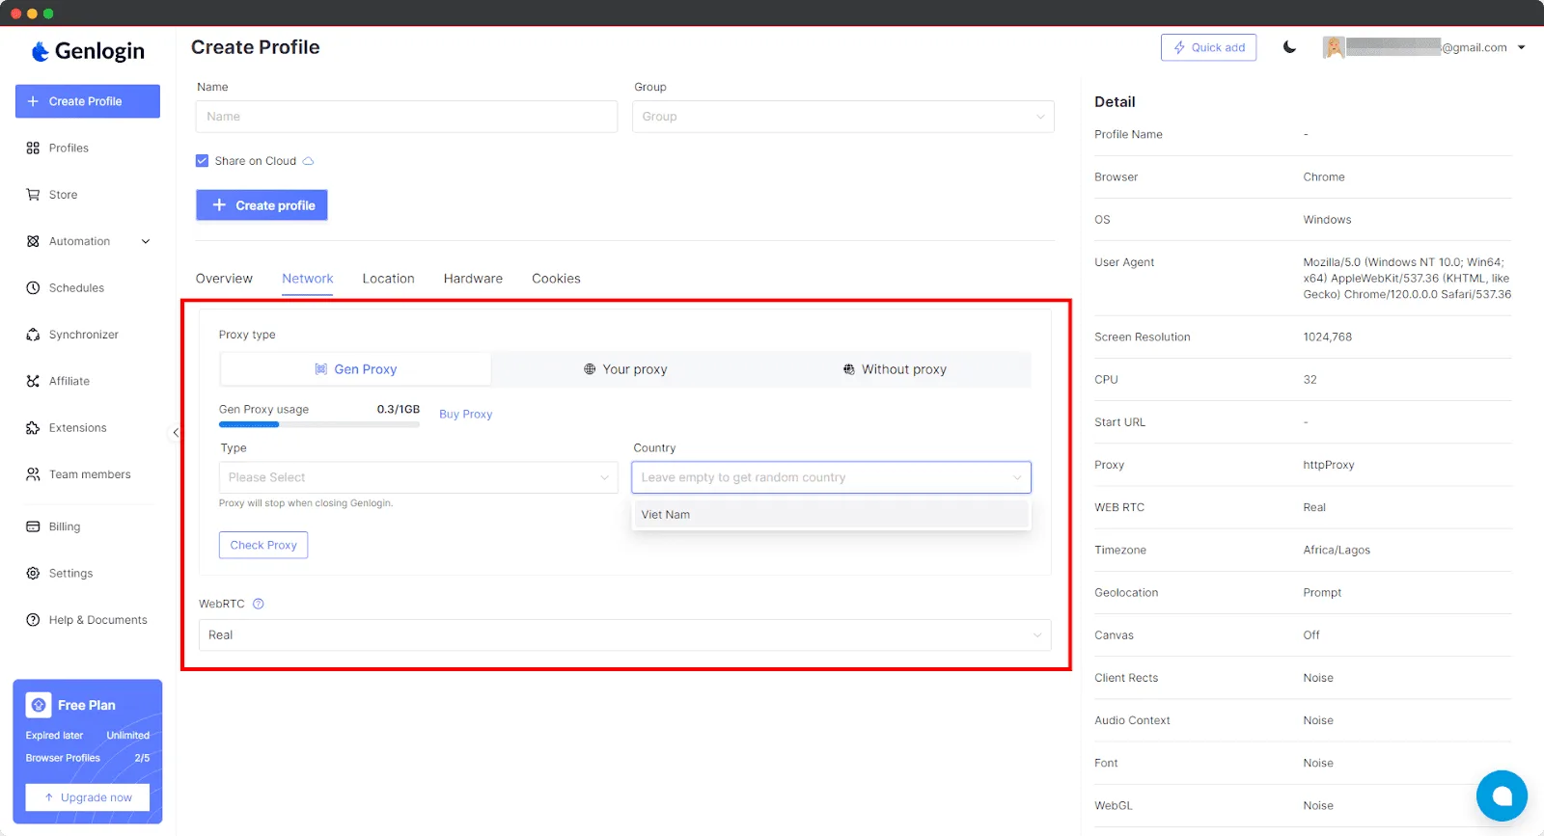Click the Free Plan badge icon
The width and height of the screenshot is (1544, 836).
click(39, 705)
